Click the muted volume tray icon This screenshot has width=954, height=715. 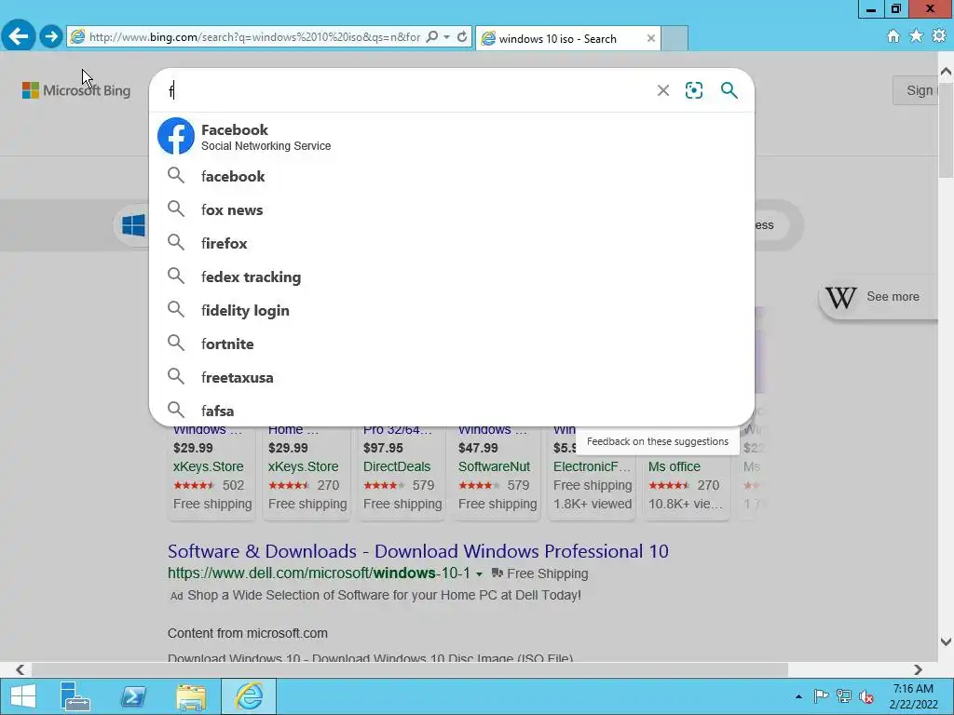(866, 696)
